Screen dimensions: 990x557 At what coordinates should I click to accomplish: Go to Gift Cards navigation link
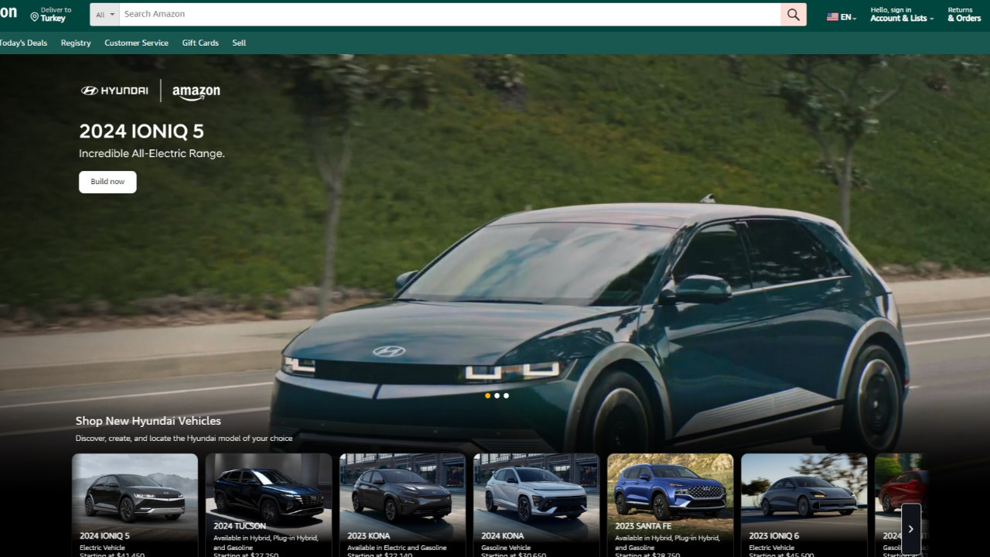[x=200, y=43]
